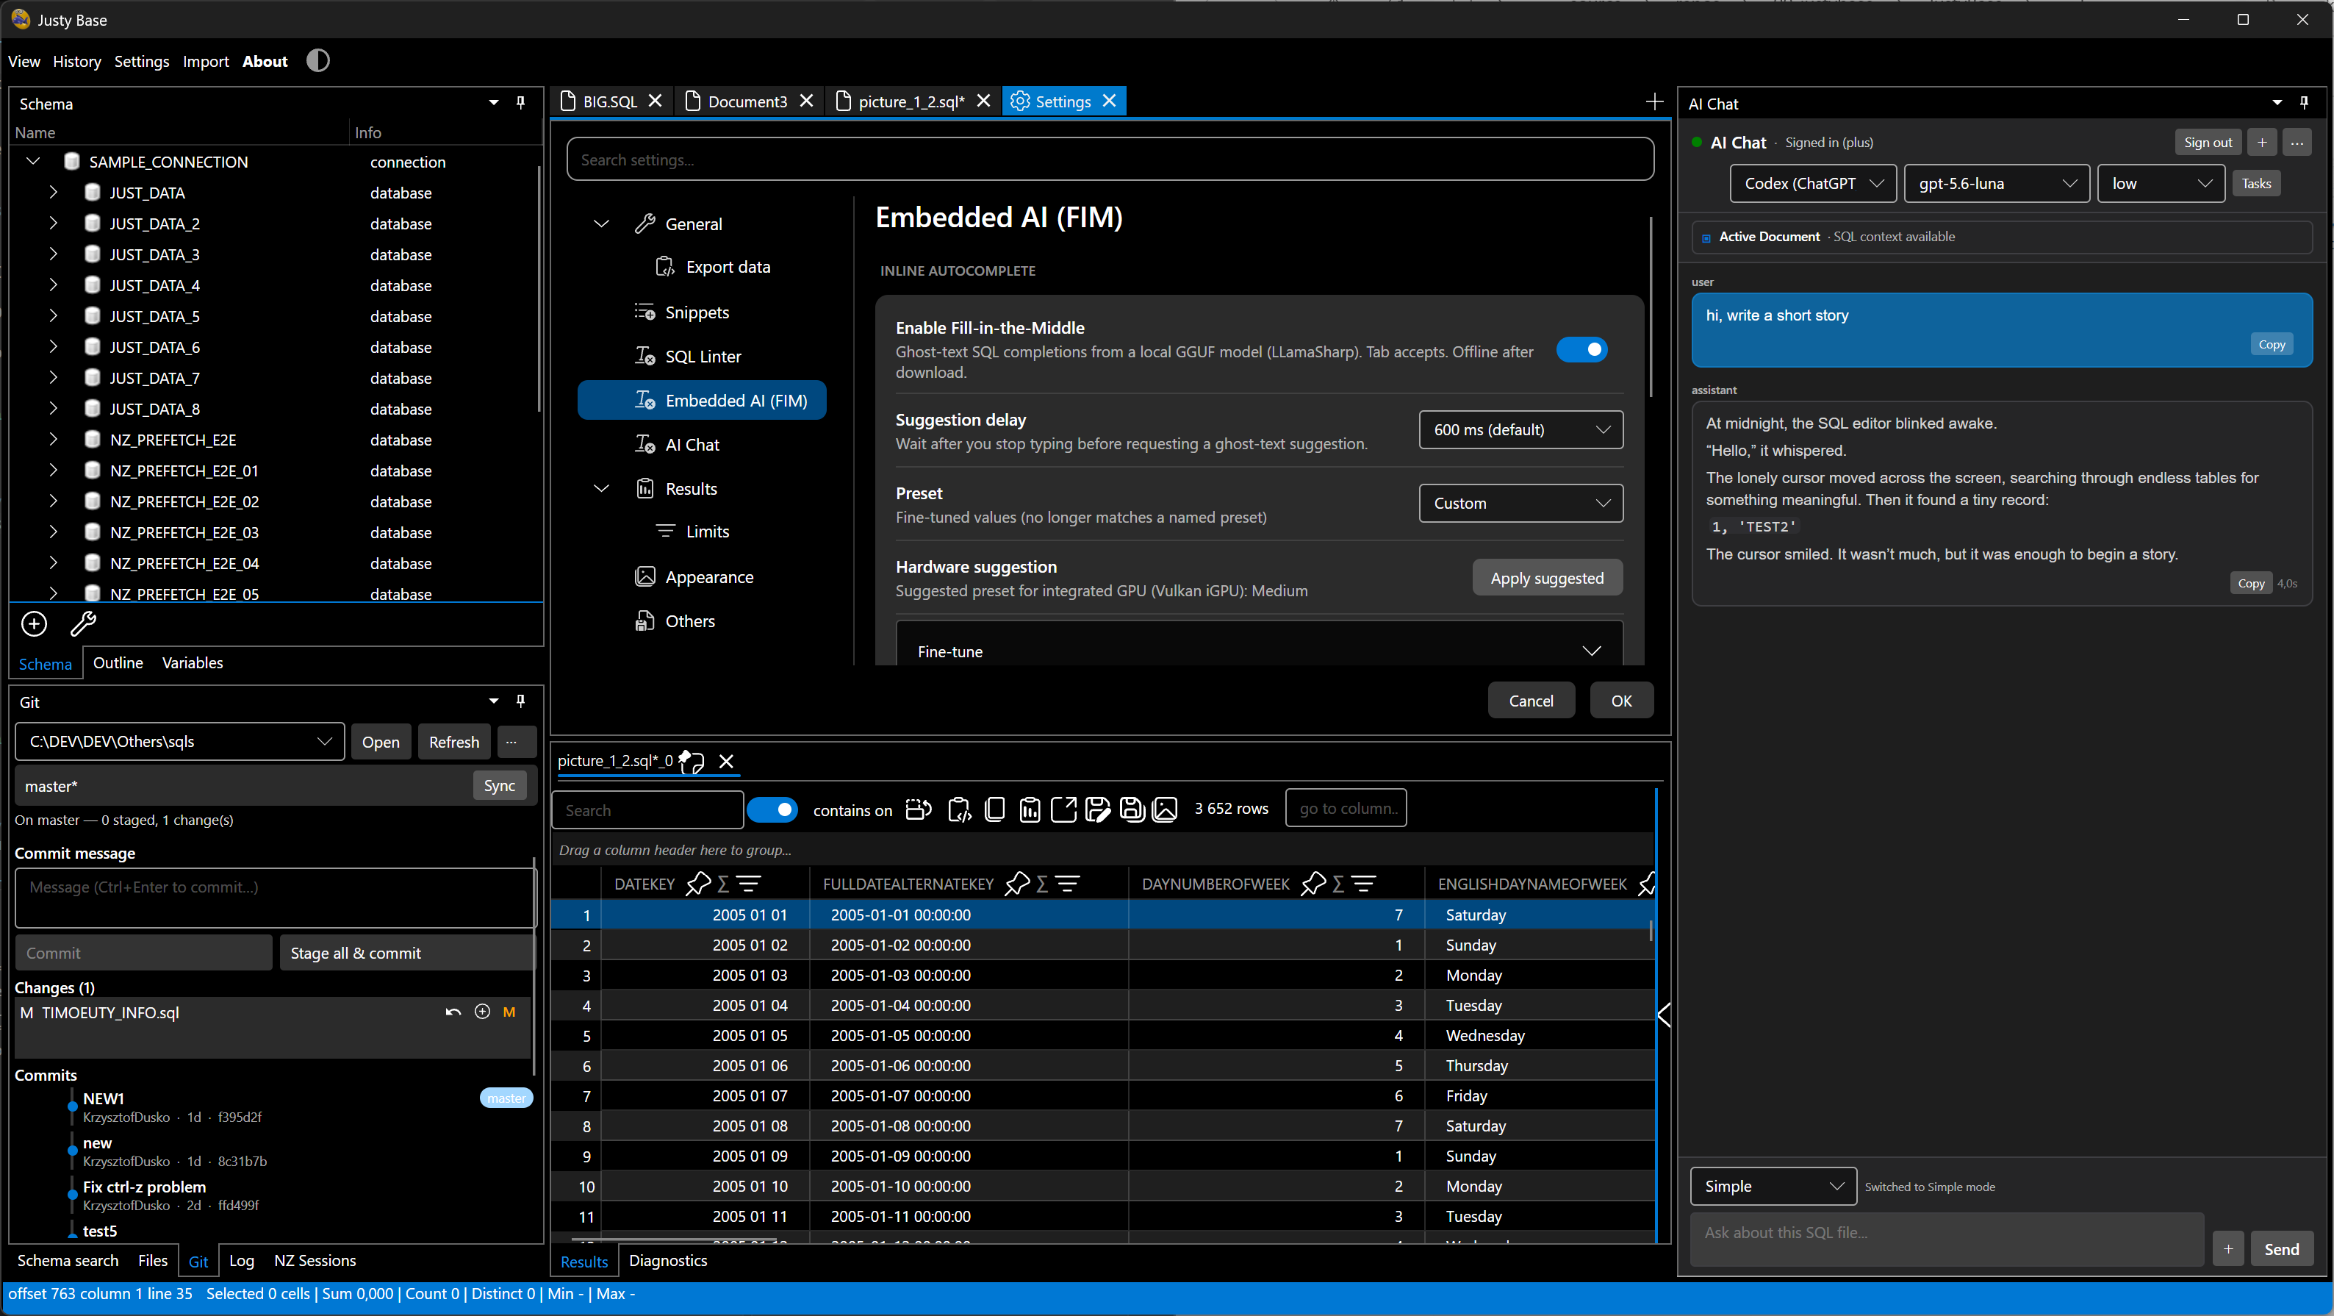Open the Simple mode dropdown

(x=1773, y=1185)
